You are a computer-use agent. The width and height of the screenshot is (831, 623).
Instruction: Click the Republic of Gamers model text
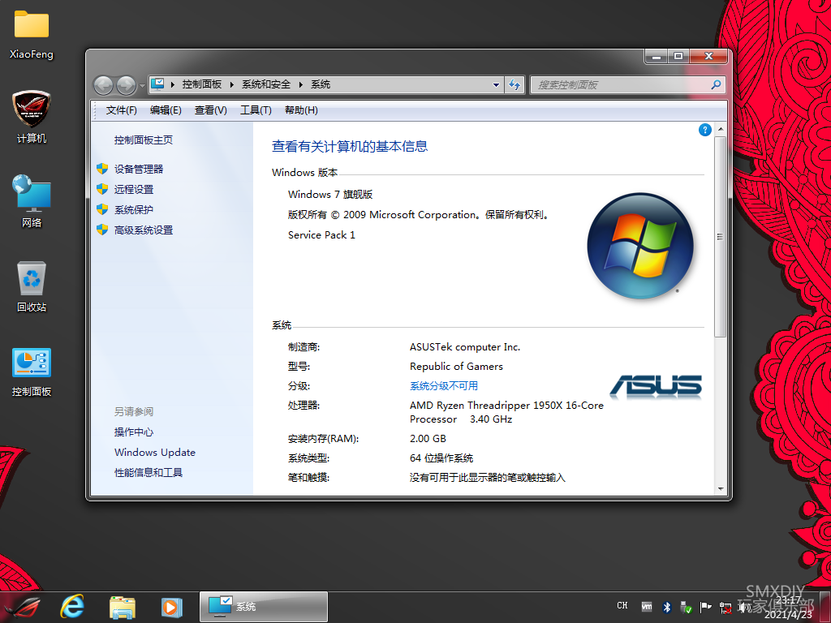[x=456, y=367]
